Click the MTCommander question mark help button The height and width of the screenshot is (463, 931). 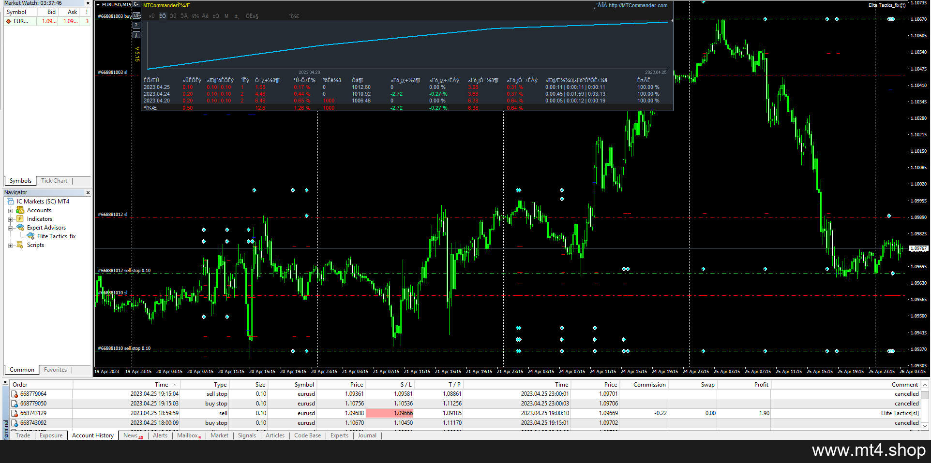pos(136,25)
